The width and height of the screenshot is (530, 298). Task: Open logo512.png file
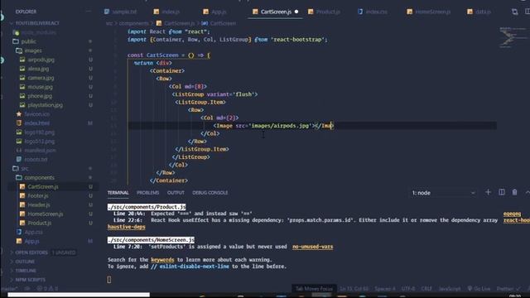click(x=39, y=142)
